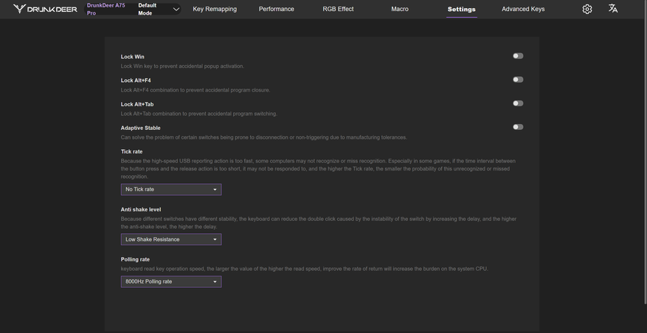Open the language translation icon
This screenshot has height=333, width=647.
tap(613, 9)
